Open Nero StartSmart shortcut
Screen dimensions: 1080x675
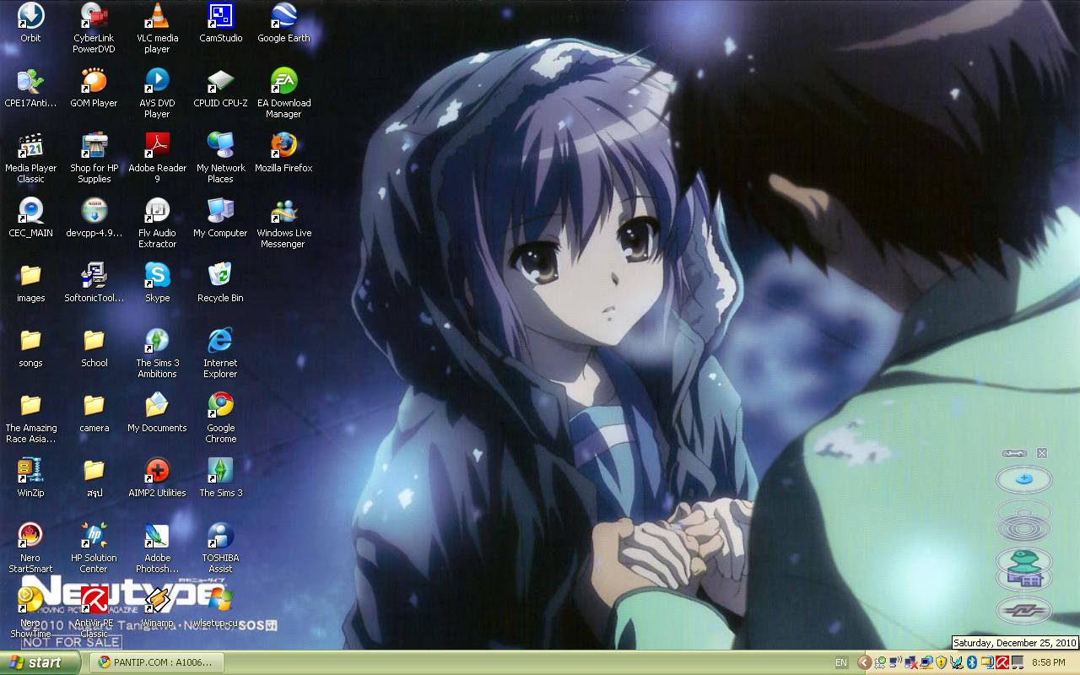(x=30, y=548)
